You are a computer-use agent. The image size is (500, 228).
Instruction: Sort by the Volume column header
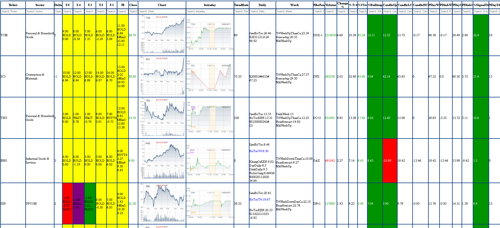(x=331, y=5)
